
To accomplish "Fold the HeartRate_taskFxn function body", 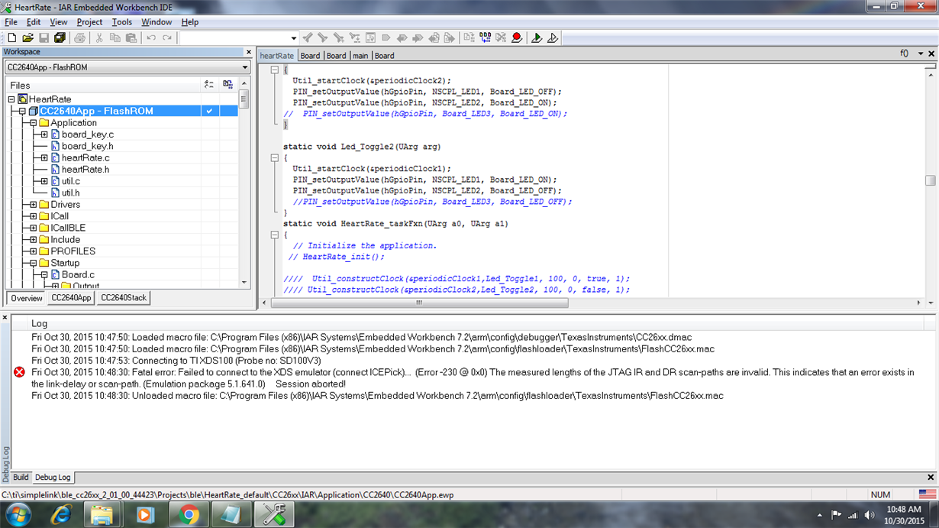I will click(x=275, y=235).
